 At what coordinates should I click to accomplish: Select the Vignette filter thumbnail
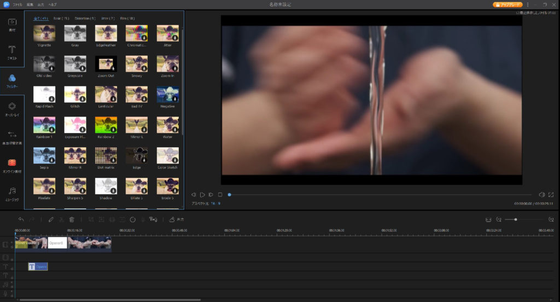click(x=44, y=33)
